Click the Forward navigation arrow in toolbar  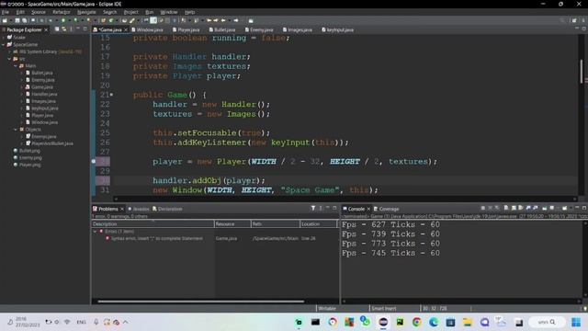[236, 20]
